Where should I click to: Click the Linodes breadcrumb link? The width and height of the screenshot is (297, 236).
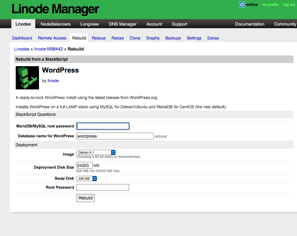(x=22, y=49)
